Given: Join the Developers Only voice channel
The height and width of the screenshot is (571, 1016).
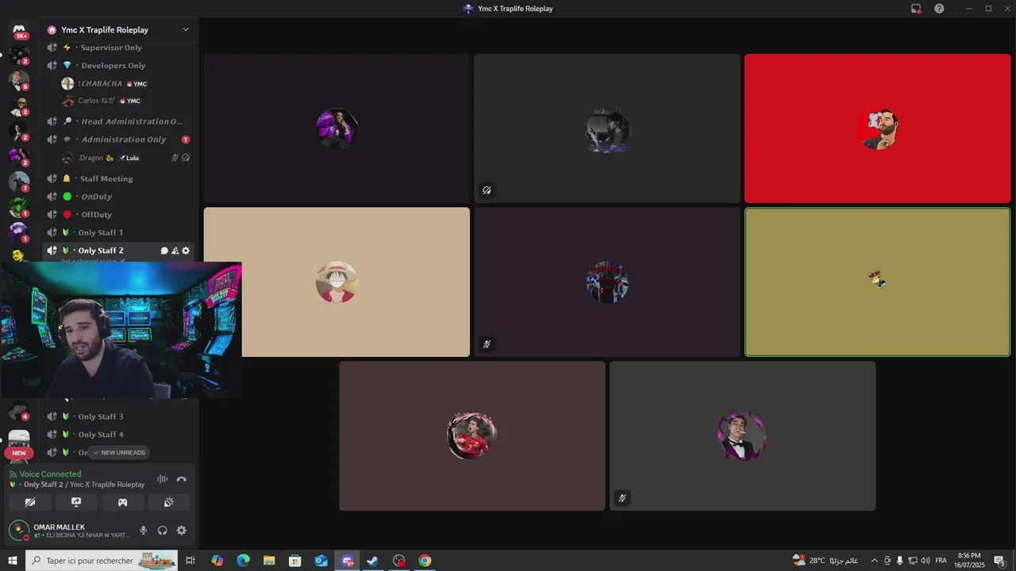Looking at the screenshot, I should point(119,66).
